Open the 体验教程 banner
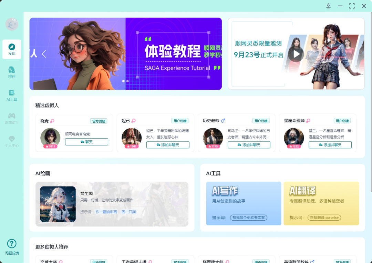 [125, 54]
